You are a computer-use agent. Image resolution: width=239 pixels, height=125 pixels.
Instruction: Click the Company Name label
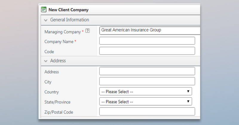pyautogui.click(x=59, y=42)
